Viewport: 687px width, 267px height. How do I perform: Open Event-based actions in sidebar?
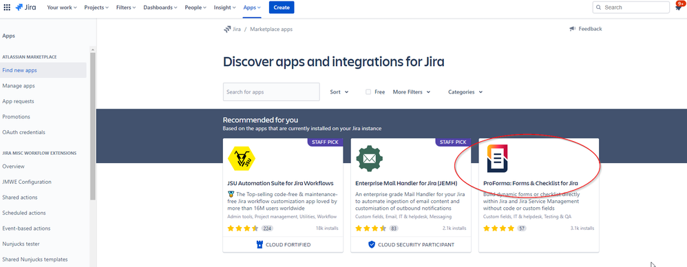click(26, 228)
